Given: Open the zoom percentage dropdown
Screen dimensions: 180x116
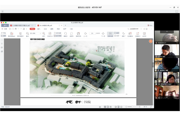Looking at the screenshot, I should (40, 33).
